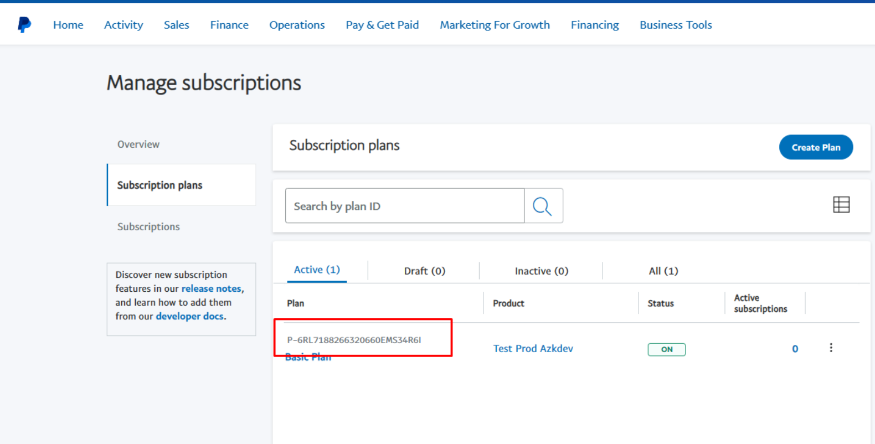The image size is (875, 444).
Task: Click the magnifying glass search icon
Action: point(543,206)
